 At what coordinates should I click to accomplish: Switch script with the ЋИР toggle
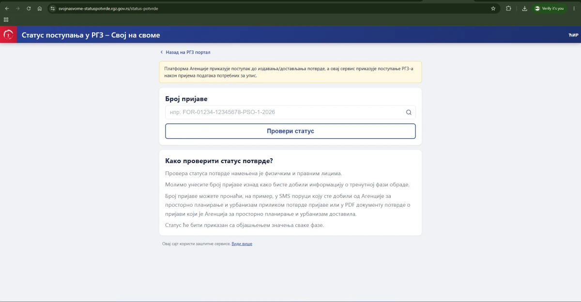pyautogui.click(x=573, y=35)
